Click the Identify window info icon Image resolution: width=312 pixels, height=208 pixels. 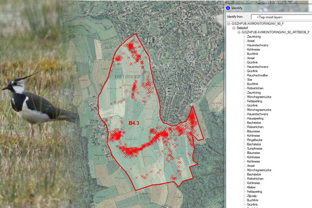pos(228,8)
